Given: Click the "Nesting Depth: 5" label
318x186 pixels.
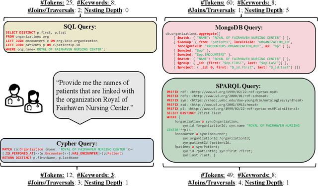Looking at the screenshot, I should pos(267,10).
